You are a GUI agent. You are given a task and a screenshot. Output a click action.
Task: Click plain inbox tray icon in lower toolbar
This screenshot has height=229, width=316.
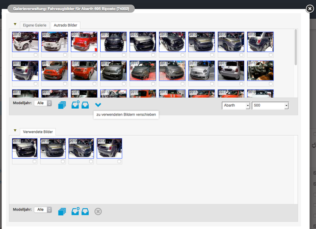coord(85,212)
